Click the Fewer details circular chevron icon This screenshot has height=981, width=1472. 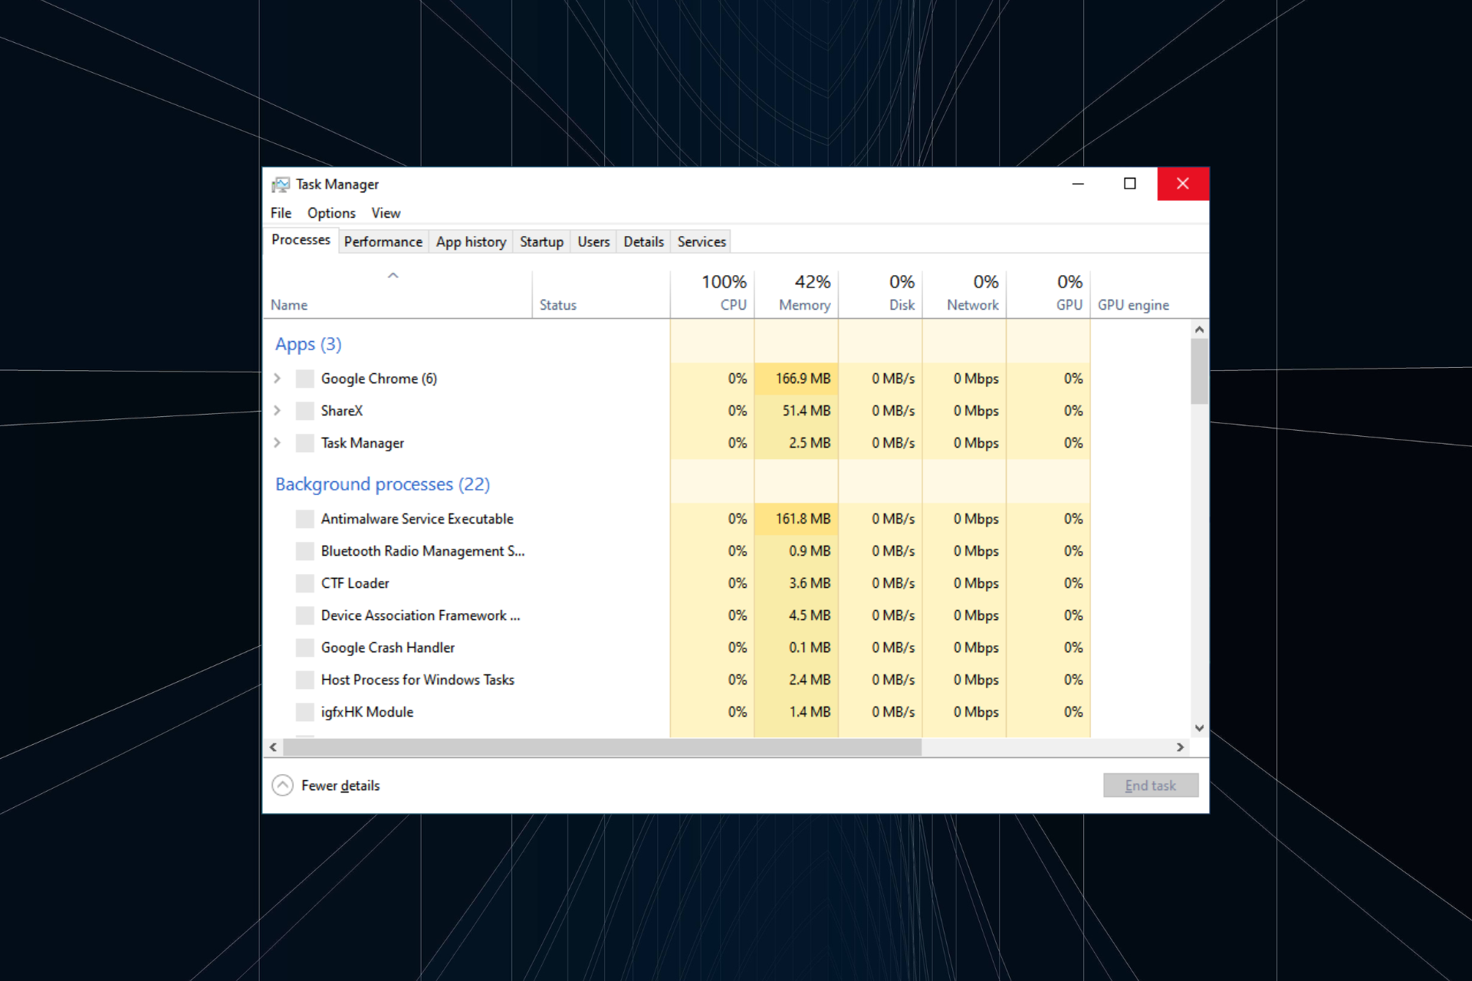[x=283, y=785]
